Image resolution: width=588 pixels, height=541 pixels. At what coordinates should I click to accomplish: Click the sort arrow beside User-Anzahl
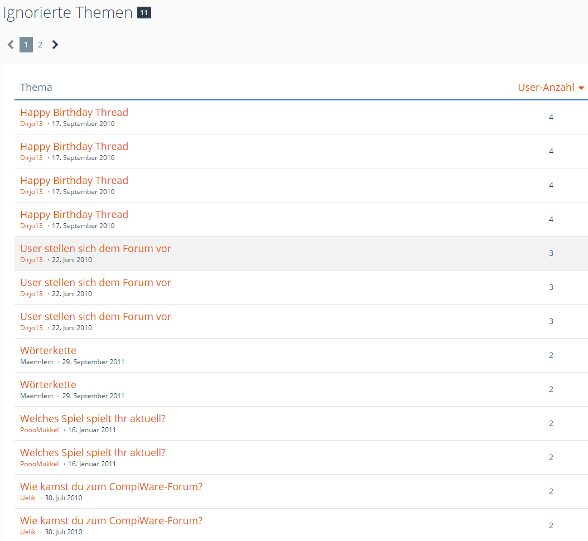(581, 88)
